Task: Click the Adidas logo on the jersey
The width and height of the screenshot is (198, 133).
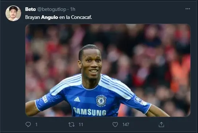Action: coord(77,99)
